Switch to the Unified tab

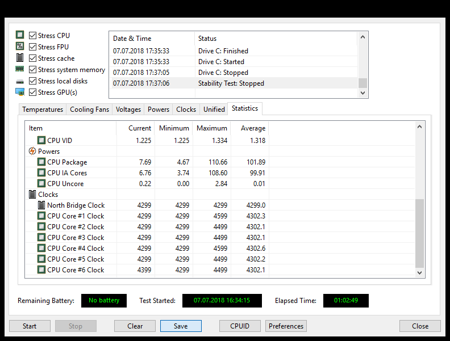click(214, 110)
